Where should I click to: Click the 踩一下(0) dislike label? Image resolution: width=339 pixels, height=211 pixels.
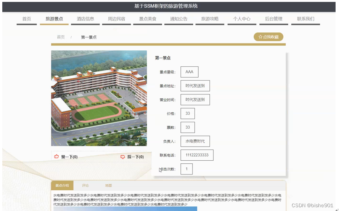[135, 157]
